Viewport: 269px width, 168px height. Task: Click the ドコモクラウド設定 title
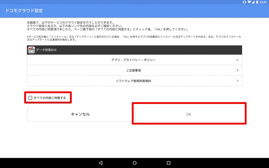pyautogui.click(x=24, y=11)
